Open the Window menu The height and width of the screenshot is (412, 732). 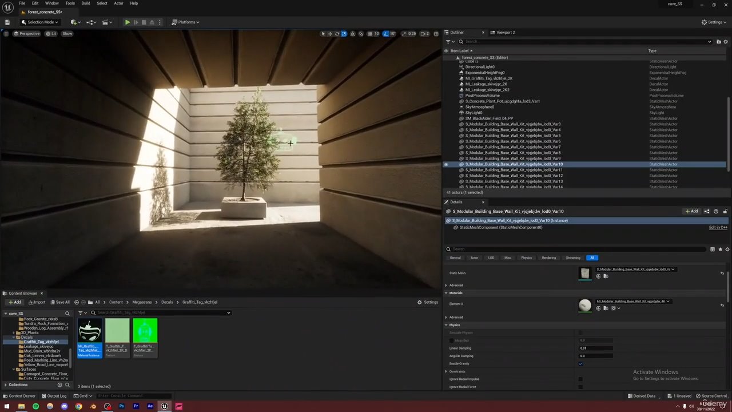(x=52, y=3)
